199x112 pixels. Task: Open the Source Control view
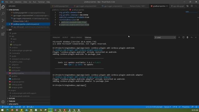[x=3, y=20]
